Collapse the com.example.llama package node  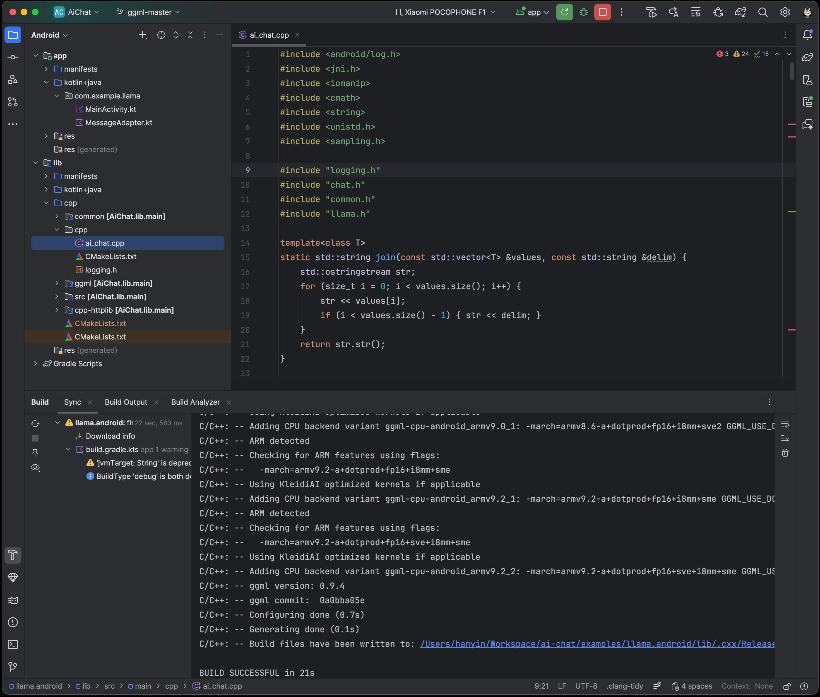pyautogui.click(x=57, y=96)
